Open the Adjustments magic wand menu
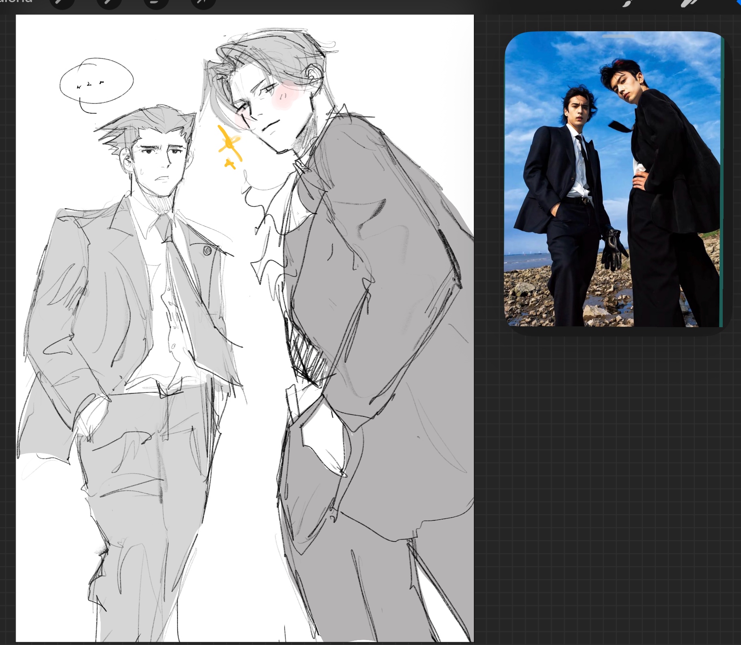The image size is (741, 645). tap(109, 3)
